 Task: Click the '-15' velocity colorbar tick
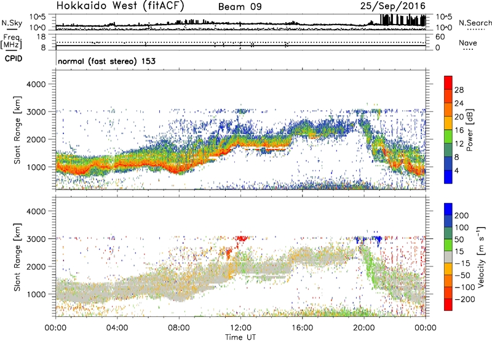point(462,263)
